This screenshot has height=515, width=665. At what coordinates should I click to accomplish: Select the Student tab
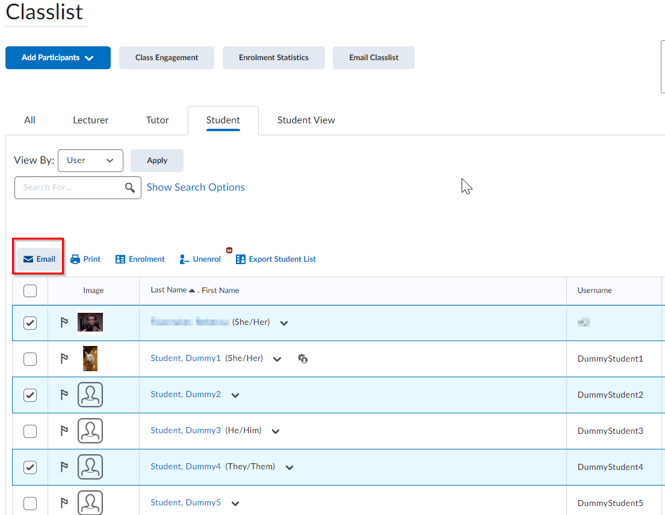223,120
